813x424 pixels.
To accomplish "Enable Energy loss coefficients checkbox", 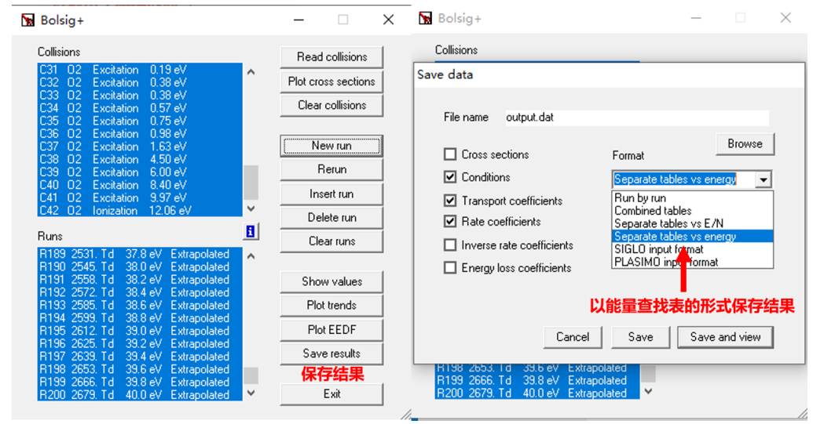I will (450, 267).
